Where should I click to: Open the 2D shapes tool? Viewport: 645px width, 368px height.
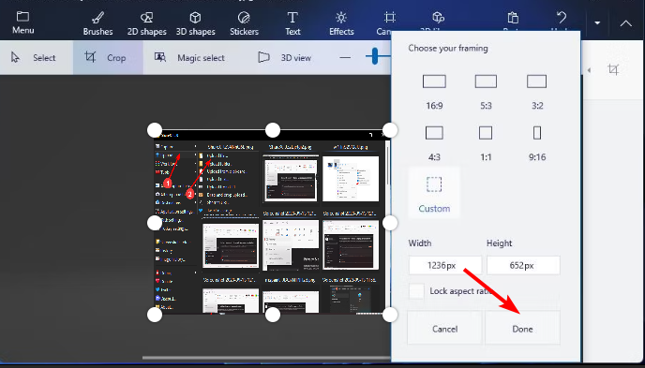(147, 23)
